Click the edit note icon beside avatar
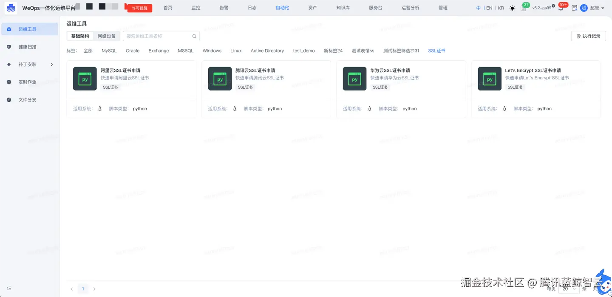Screen dimensions: 612x297 (x=574, y=8)
